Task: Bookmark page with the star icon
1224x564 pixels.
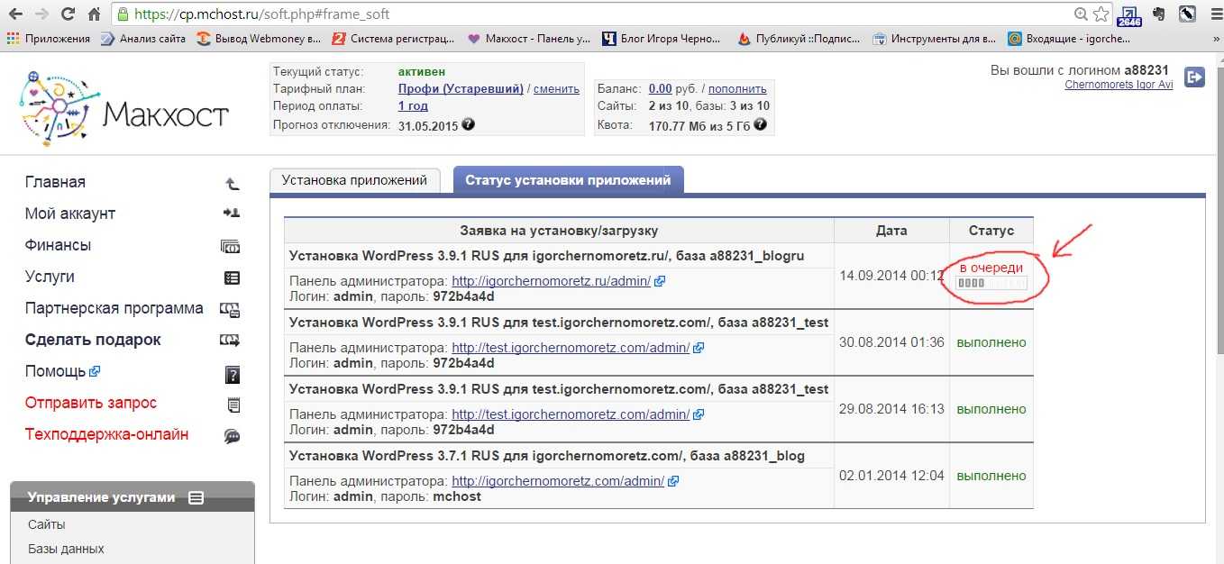Action: click(x=1101, y=14)
